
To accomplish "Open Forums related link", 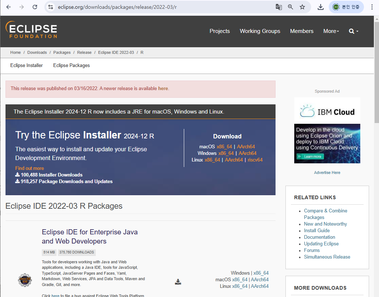I will 312,250.
